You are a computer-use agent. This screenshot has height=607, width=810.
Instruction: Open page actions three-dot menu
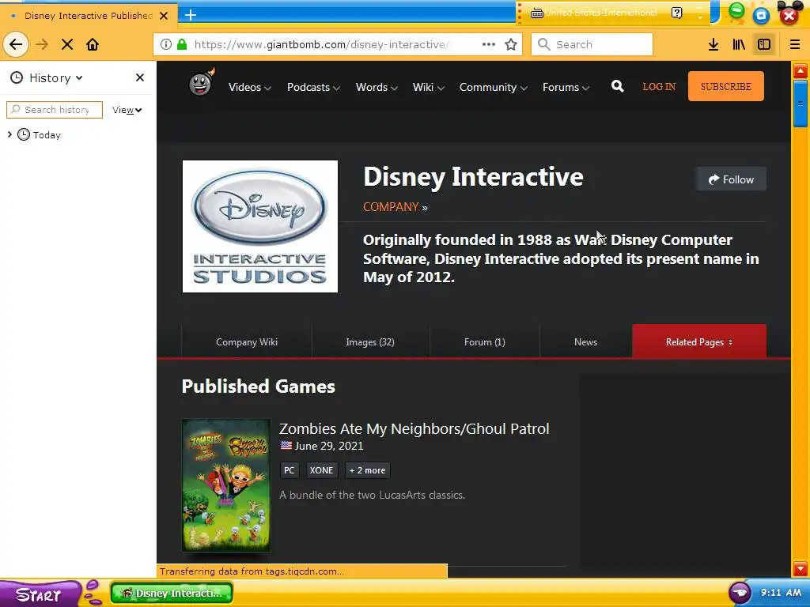(x=489, y=44)
